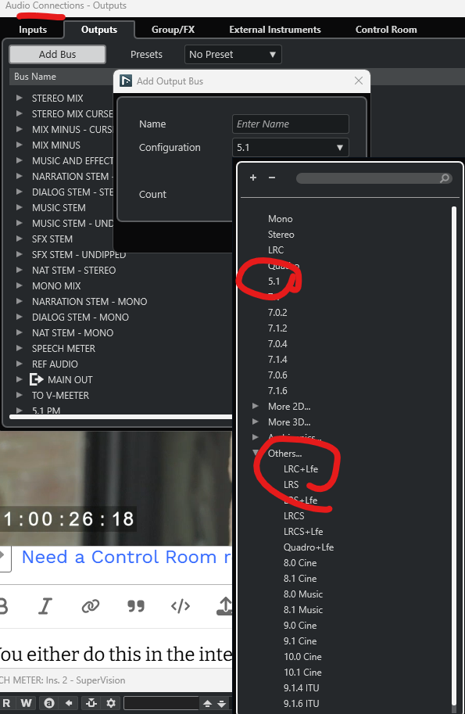Image resolution: width=465 pixels, height=714 pixels.
Task: Toggle Read automation R button
Action: [6, 703]
